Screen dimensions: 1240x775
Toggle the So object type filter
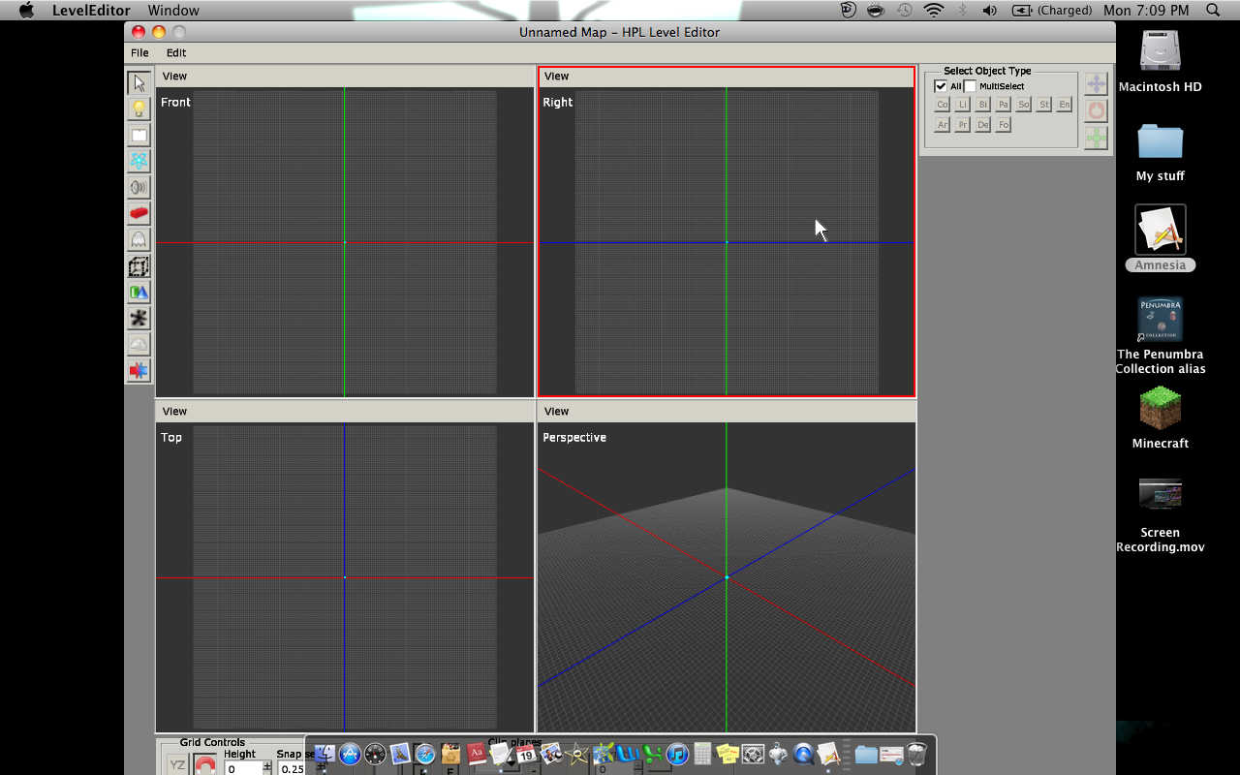(1024, 105)
